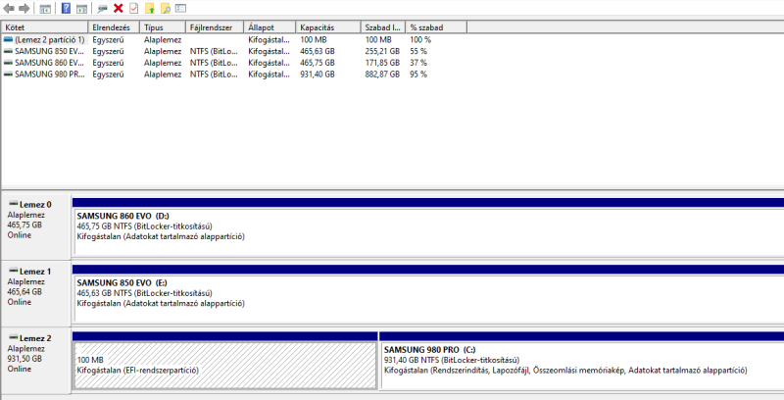The height and width of the screenshot is (400, 784).
Task: Open Properties with the checkmark page icon
Action: point(133,9)
